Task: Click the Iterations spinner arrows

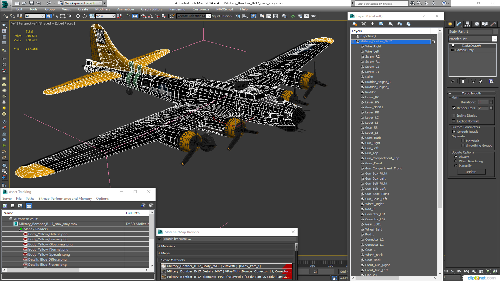Action: click(491, 102)
